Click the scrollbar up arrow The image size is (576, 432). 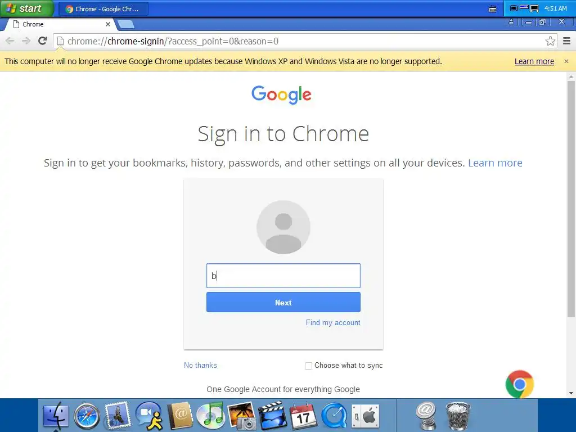point(571,76)
